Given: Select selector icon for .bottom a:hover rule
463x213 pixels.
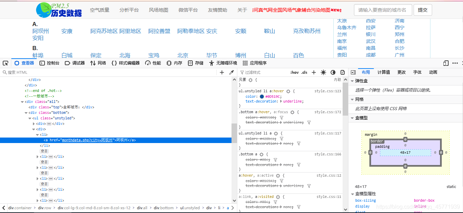Looking at the screenshot, I should click(292, 112).
